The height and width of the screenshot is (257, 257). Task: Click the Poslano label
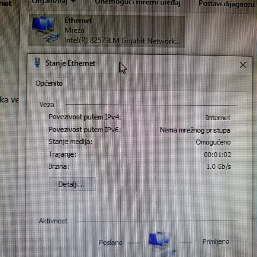pyautogui.click(x=111, y=242)
